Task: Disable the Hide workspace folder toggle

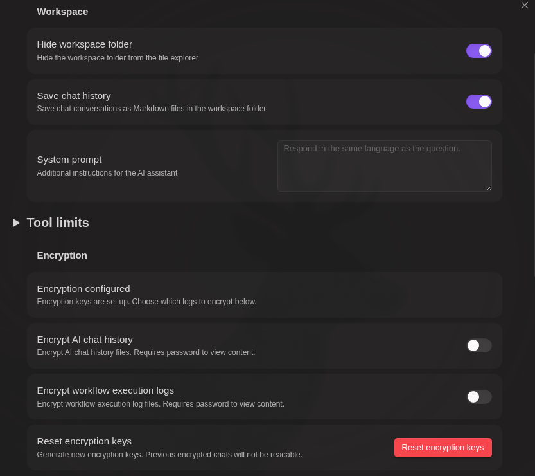Action: pyautogui.click(x=478, y=51)
